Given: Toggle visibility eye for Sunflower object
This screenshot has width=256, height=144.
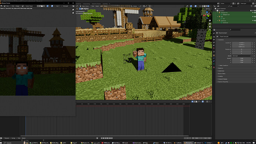Looking at the screenshot, I should [x=253, y=20].
